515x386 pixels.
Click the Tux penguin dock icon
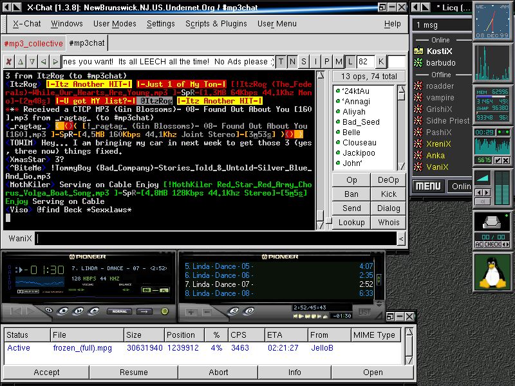tap(492, 270)
